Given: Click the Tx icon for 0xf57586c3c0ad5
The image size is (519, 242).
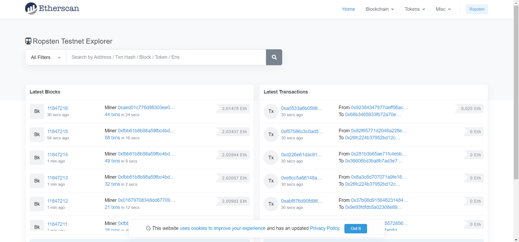Looking at the screenshot, I should (271, 134).
